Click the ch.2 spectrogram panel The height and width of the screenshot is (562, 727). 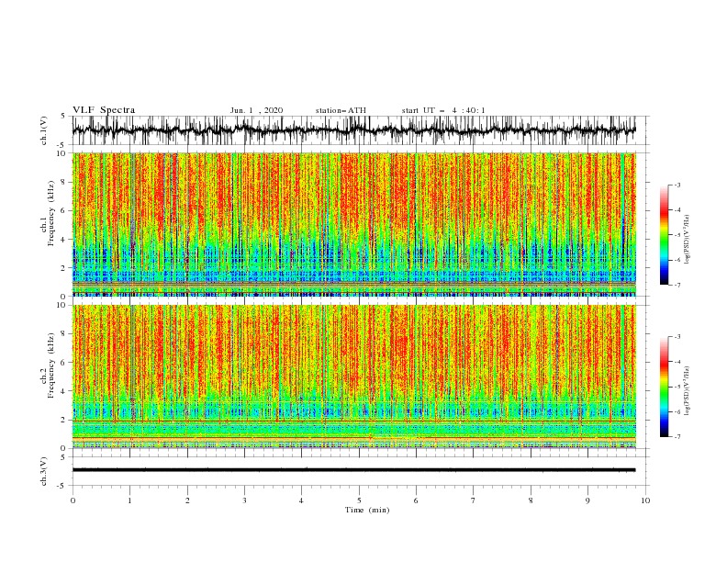tap(353, 377)
